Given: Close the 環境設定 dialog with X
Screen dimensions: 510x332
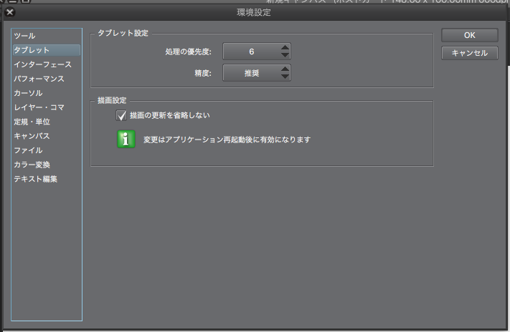Looking at the screenshot, I should (10, 12).
